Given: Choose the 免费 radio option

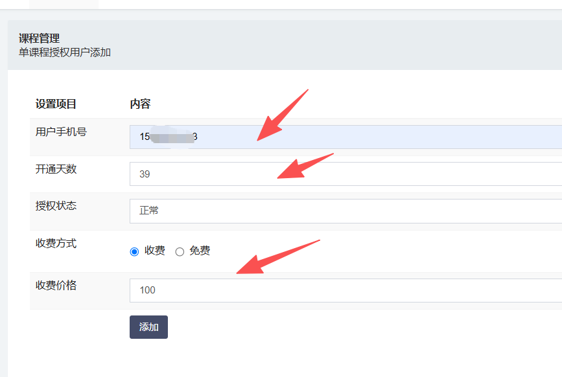Looking at the screenshot, I should pyautogui.click(x=180, y=251).
